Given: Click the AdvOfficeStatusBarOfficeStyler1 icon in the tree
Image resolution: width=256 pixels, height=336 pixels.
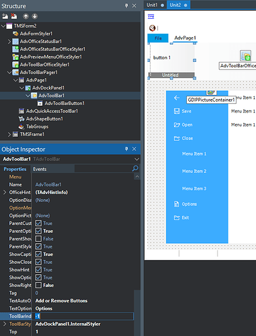Looking at the screenshot, I should 15,49.
